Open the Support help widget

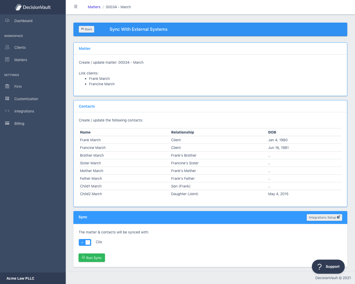(x=328, y=267)
